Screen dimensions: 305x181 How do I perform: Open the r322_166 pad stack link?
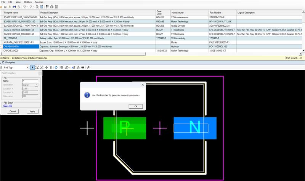click(x=8, y=106)
